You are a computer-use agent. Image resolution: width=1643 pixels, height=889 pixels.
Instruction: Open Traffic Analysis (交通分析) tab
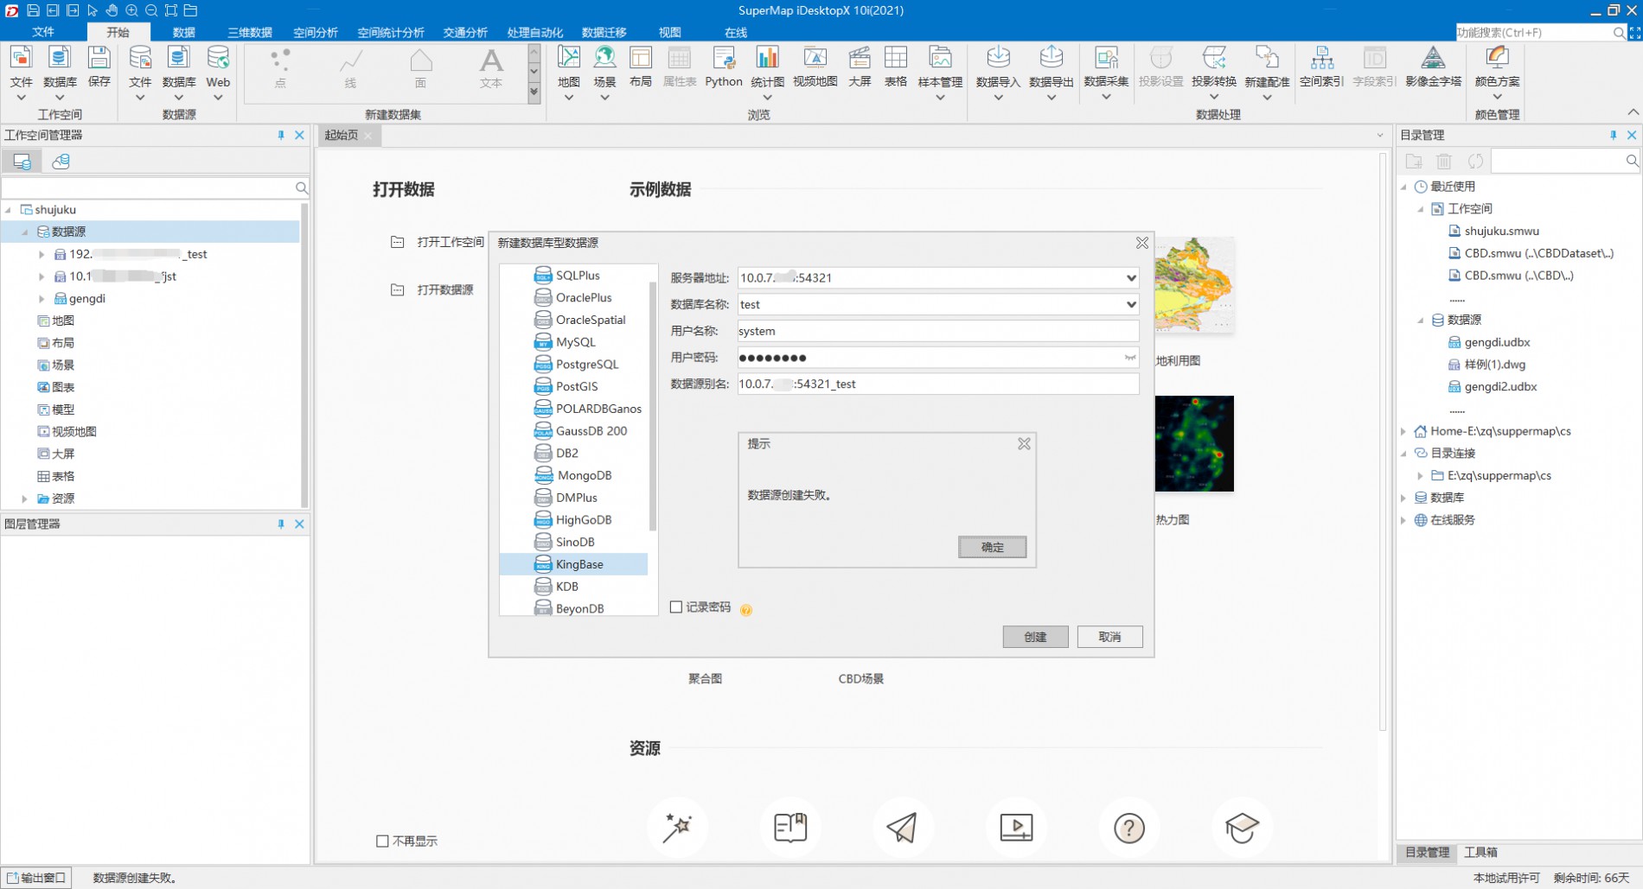(x=465, y=32)
